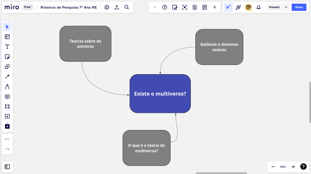The height and width of the screenshot is (174, 311).
Task: Select the Frame tool
Action: pyautogui.click(x=7, y=107)
